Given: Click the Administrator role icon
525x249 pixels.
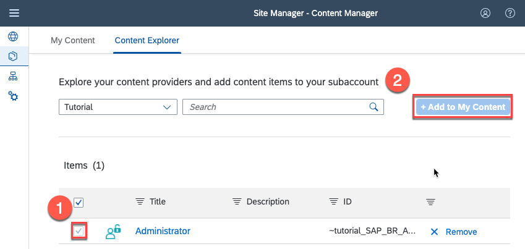Looking at the screenshot, I should coord(113,231).
